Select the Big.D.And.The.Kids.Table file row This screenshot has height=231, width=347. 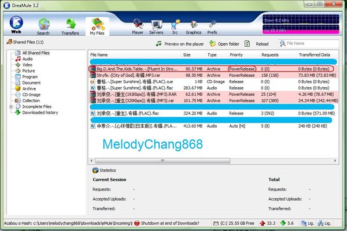(213, 69)
